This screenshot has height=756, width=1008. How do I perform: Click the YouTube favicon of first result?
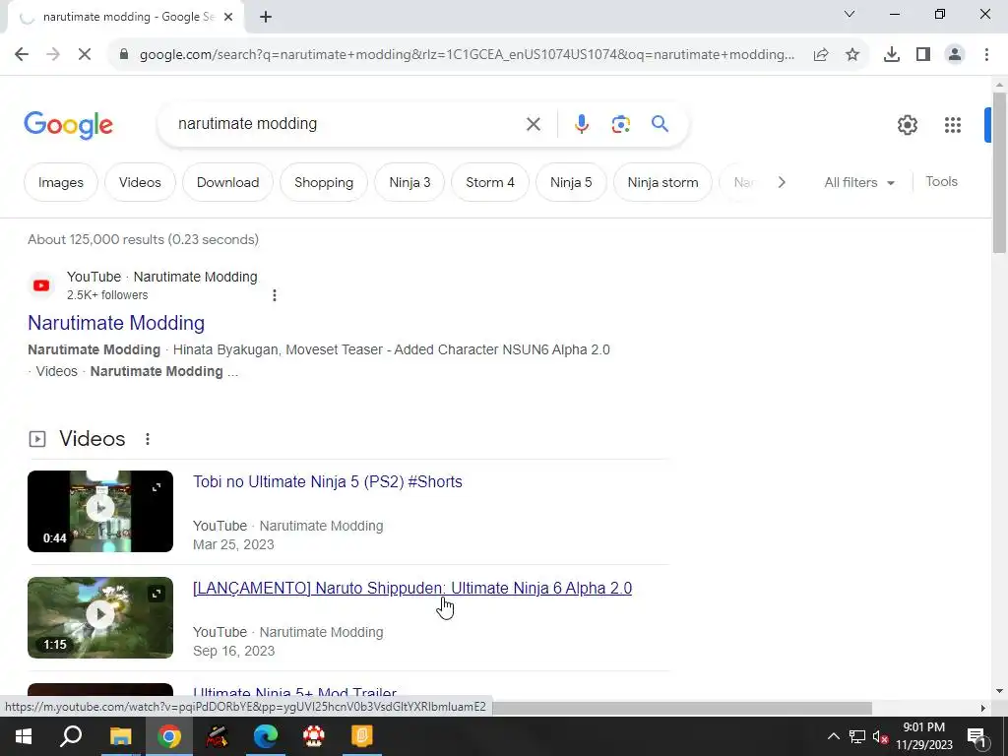pos(41,285)
